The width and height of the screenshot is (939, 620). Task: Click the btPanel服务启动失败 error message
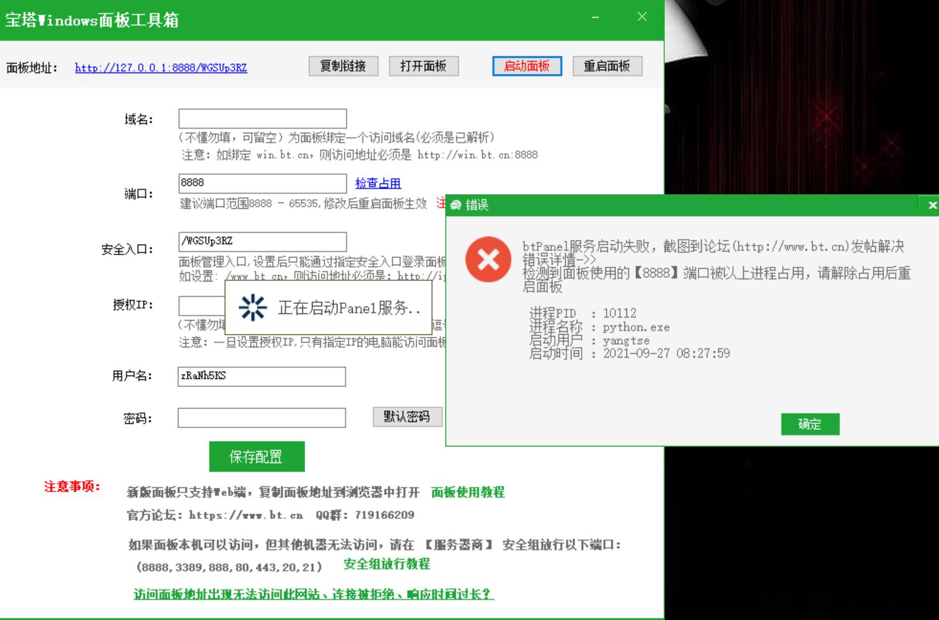(713, 247)
